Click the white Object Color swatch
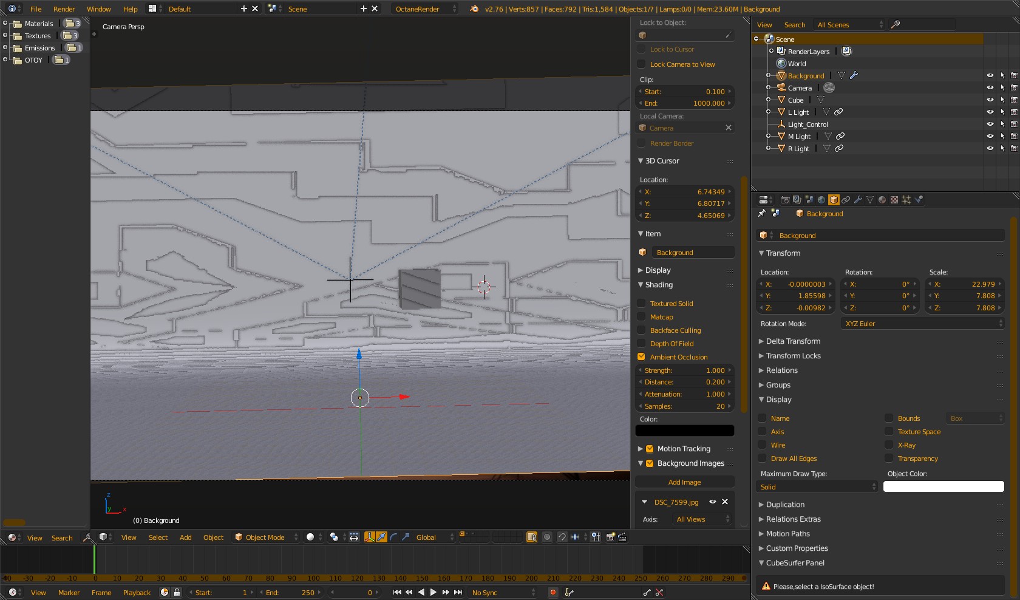Image resolution: width=1020 pixels, height=600 pixels. [x=943, y=487]
